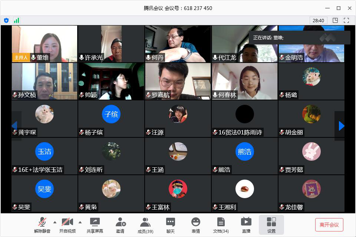Click the blue security shield icon
This screenshot has height=237, width=356.
(6, 20)
